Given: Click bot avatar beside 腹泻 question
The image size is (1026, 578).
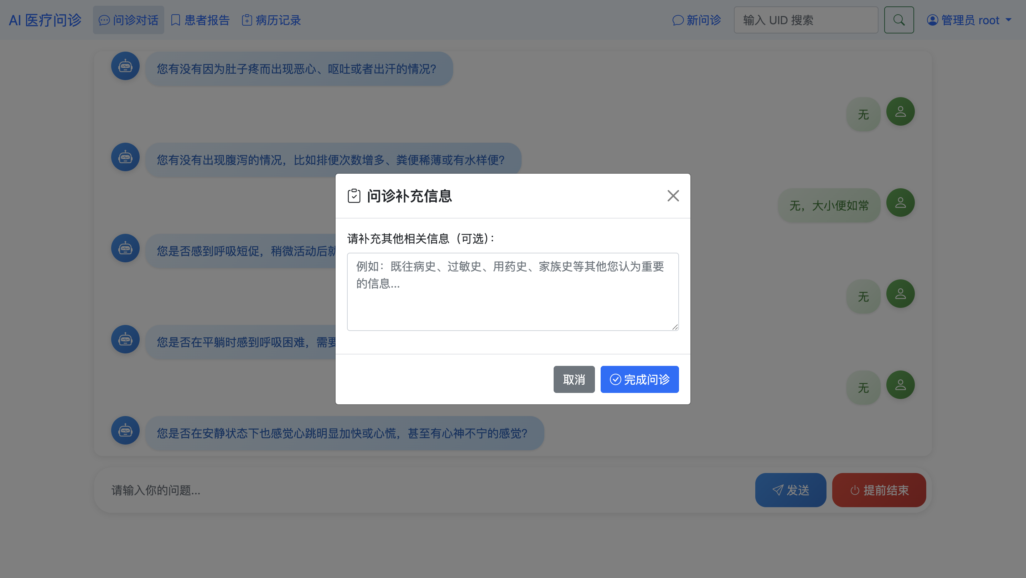Looking at the screenshot, I should click(125, 157).
